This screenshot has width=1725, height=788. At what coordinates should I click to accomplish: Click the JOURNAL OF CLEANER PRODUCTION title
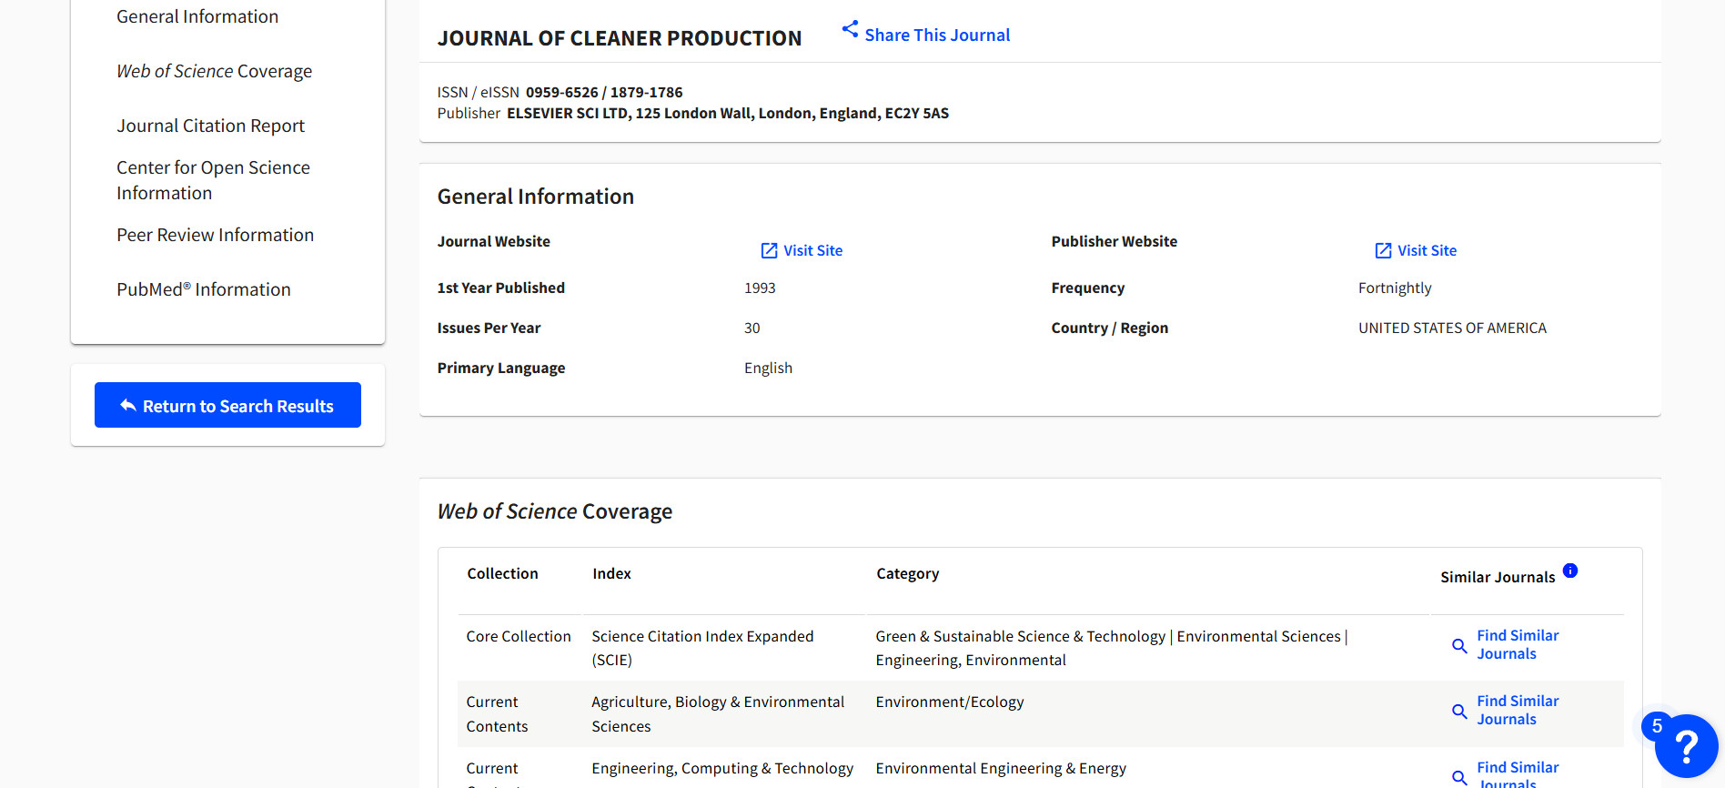tap(620, 38)
